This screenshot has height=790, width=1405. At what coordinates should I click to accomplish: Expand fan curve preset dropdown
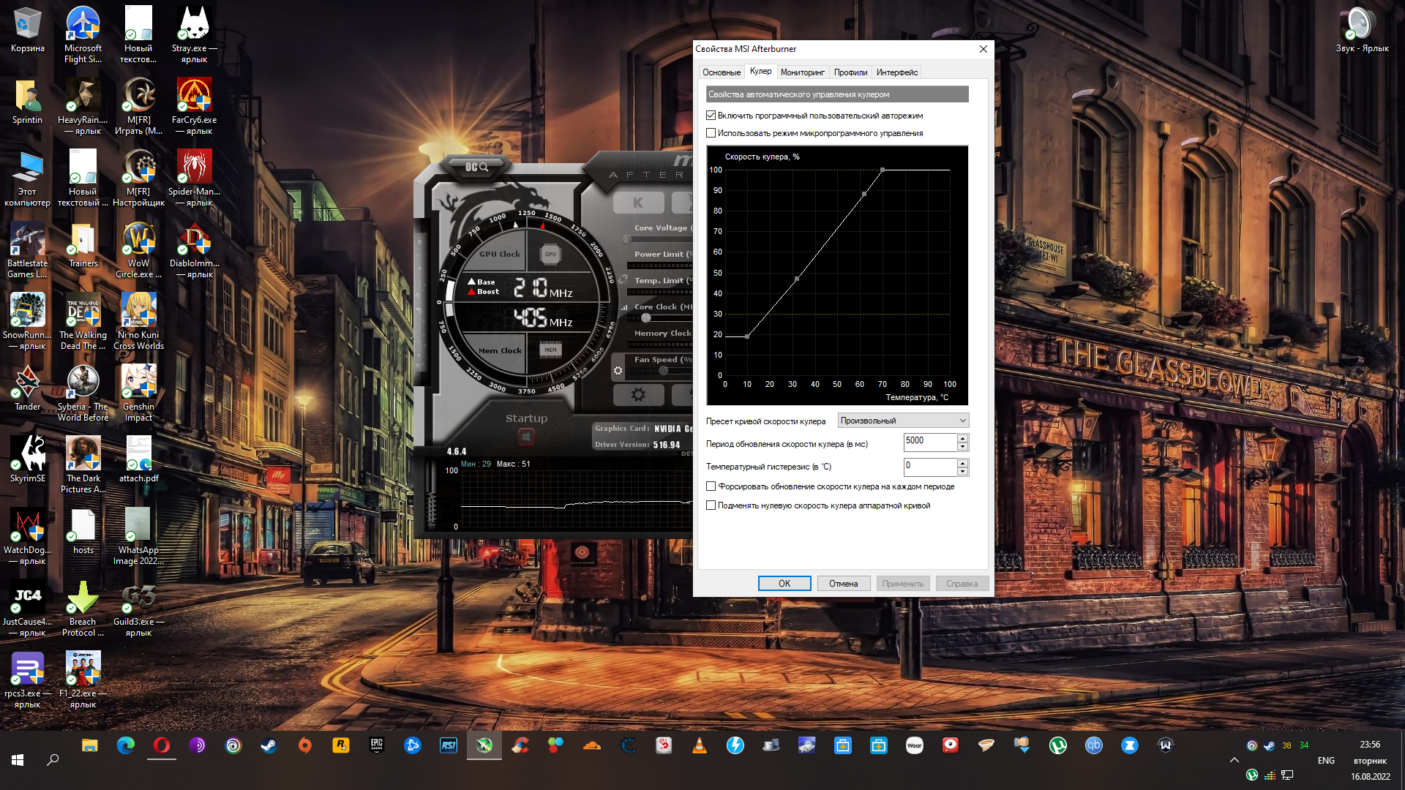(962, 421)
